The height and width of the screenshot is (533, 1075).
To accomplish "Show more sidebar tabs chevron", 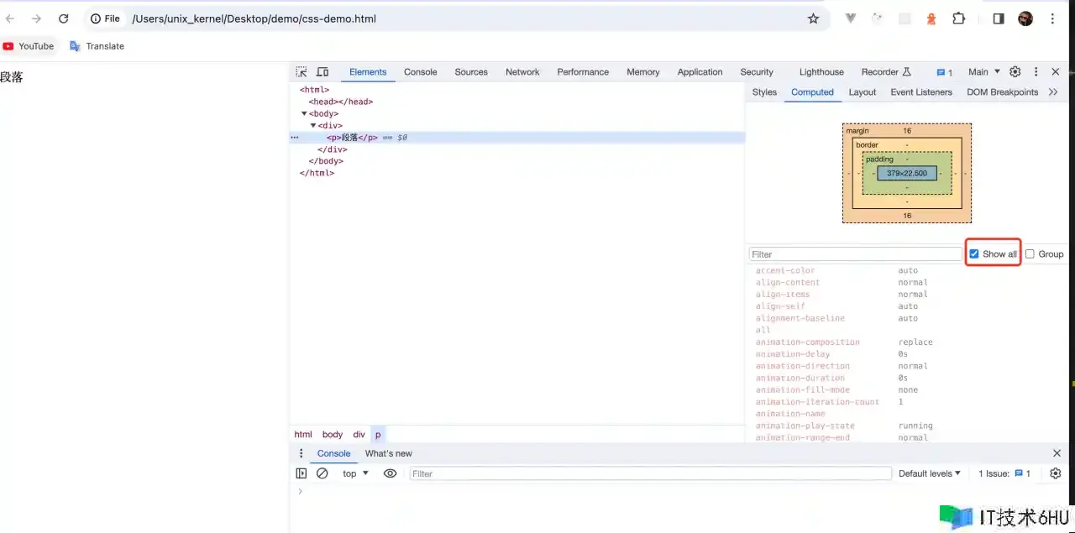I will click(1053, 92).
